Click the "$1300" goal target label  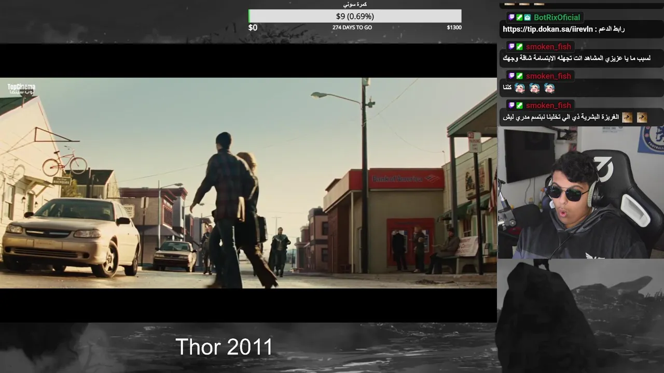tap(454, 27)
